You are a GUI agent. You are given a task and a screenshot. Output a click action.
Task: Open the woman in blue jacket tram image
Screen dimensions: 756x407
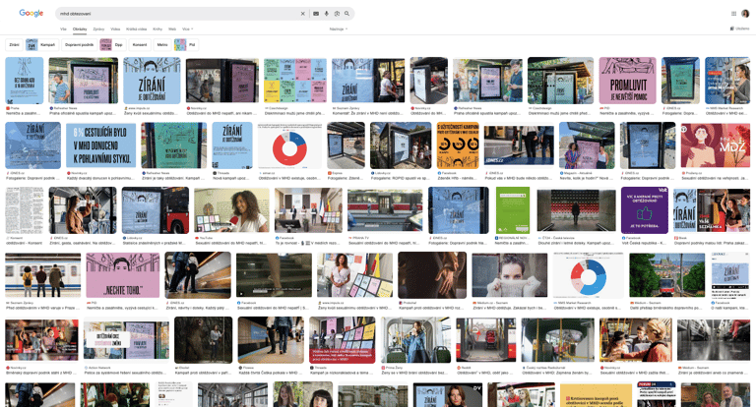pyautogui.click(x=415, y=339)
